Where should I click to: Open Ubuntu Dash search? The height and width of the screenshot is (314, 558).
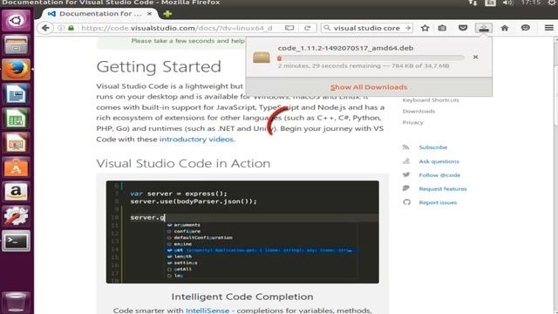click(16, 20)
